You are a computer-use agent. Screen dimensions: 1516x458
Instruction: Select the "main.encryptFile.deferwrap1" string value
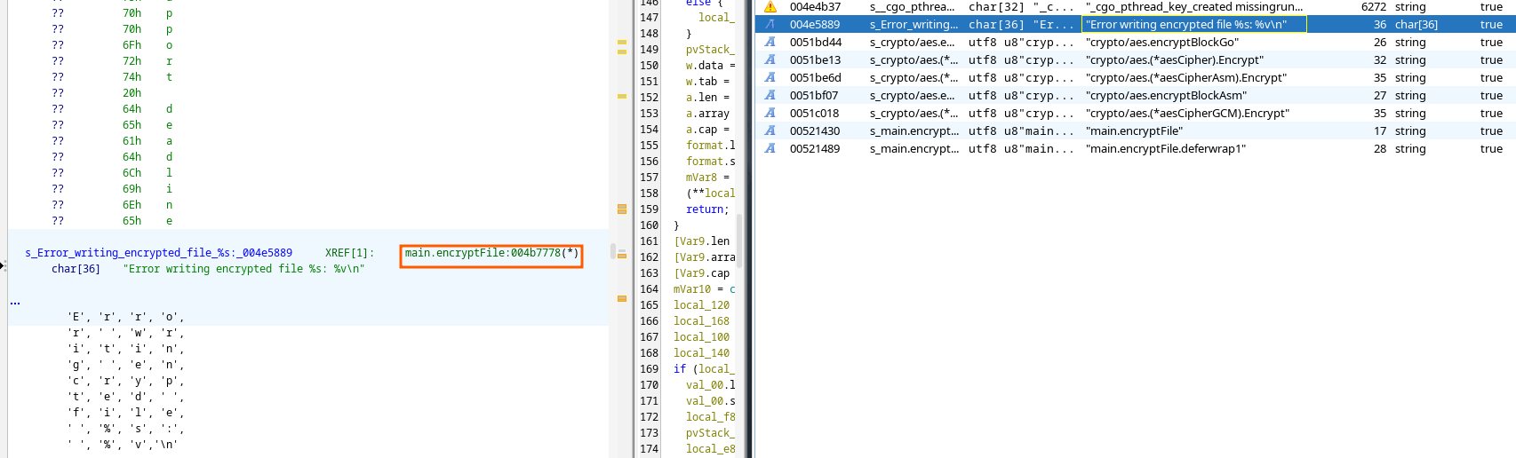1165,149
